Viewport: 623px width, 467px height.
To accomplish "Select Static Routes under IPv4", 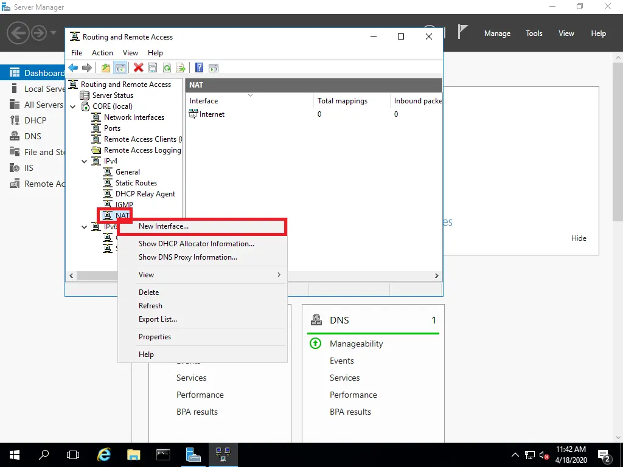I will click(x=136, y=183).
